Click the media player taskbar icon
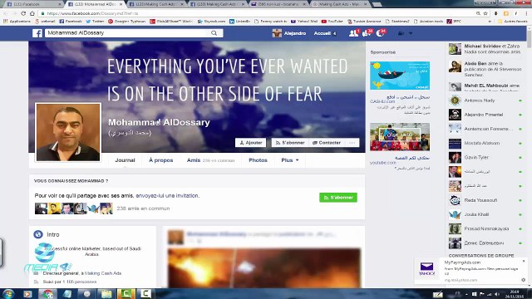The width and height of the screenshot is (532, 299). tap(27, 293)
